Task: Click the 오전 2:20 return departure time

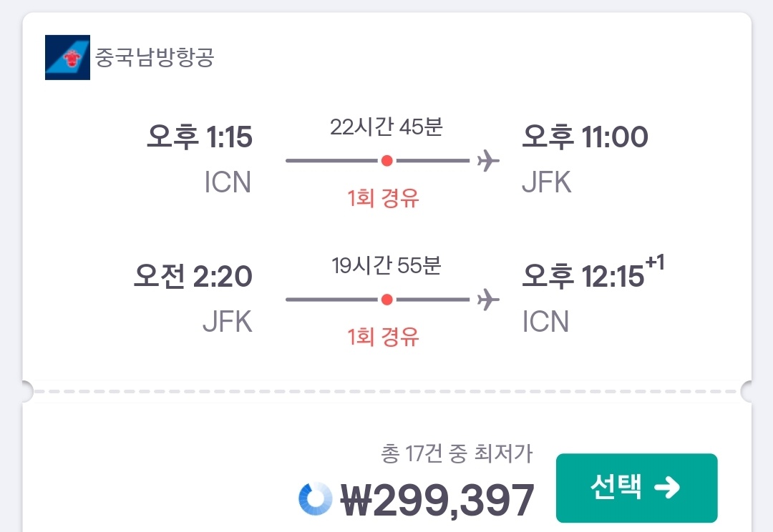Action: (x=193, y=277)
